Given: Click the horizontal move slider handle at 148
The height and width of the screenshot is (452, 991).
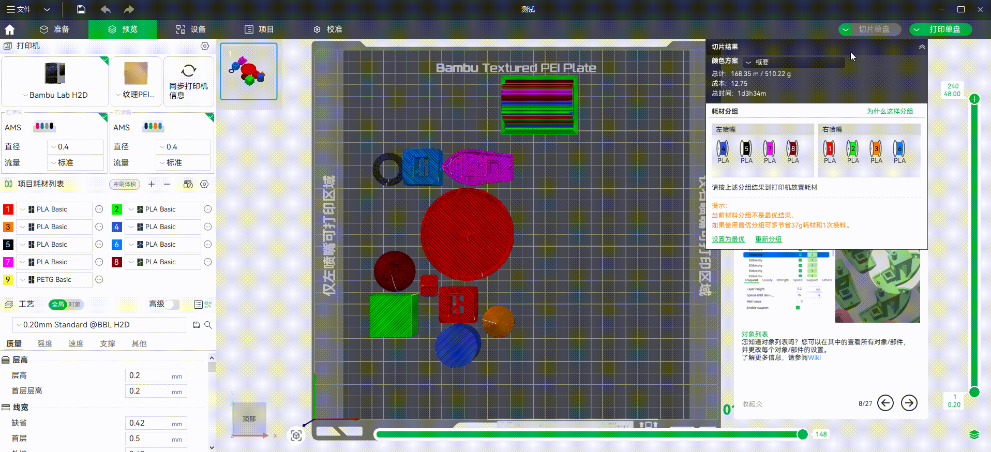Looking at the screenshot, I should (802, 434).
